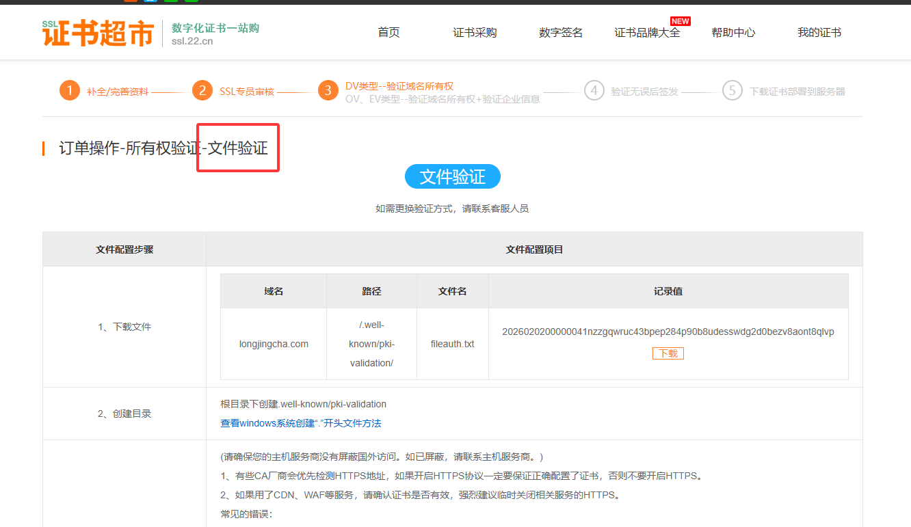Open the 帮助中心 help center
The image size is (911, 527).
(x=733, y=33)
